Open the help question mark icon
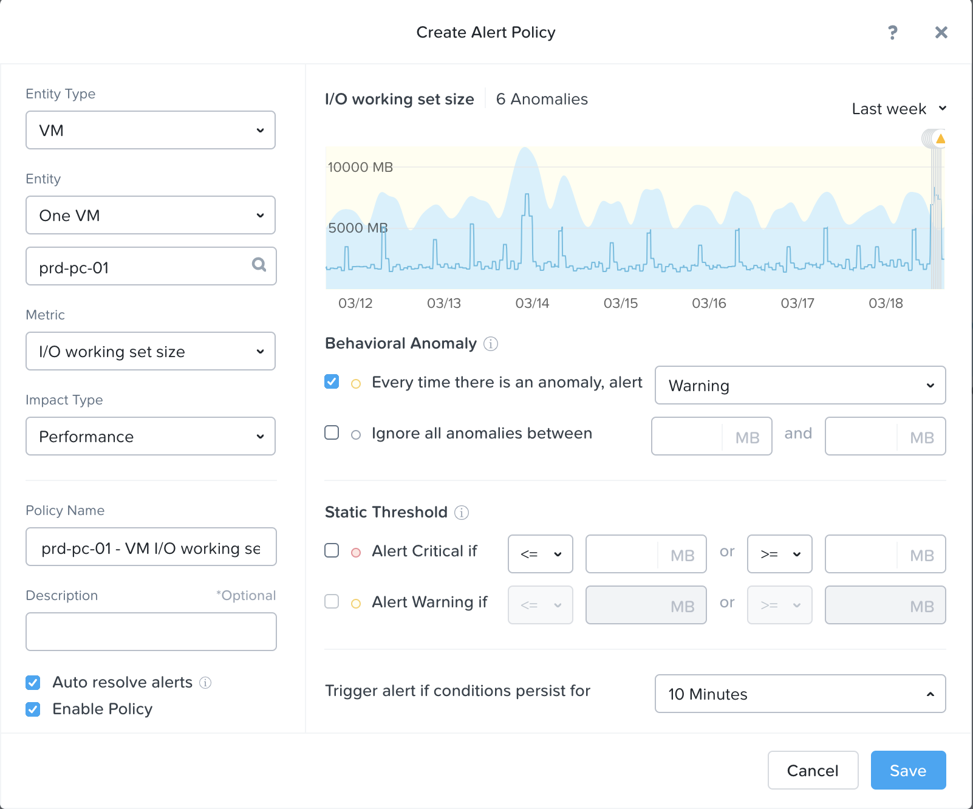Viewport: 973px width, 809px height. pos(892,33)
